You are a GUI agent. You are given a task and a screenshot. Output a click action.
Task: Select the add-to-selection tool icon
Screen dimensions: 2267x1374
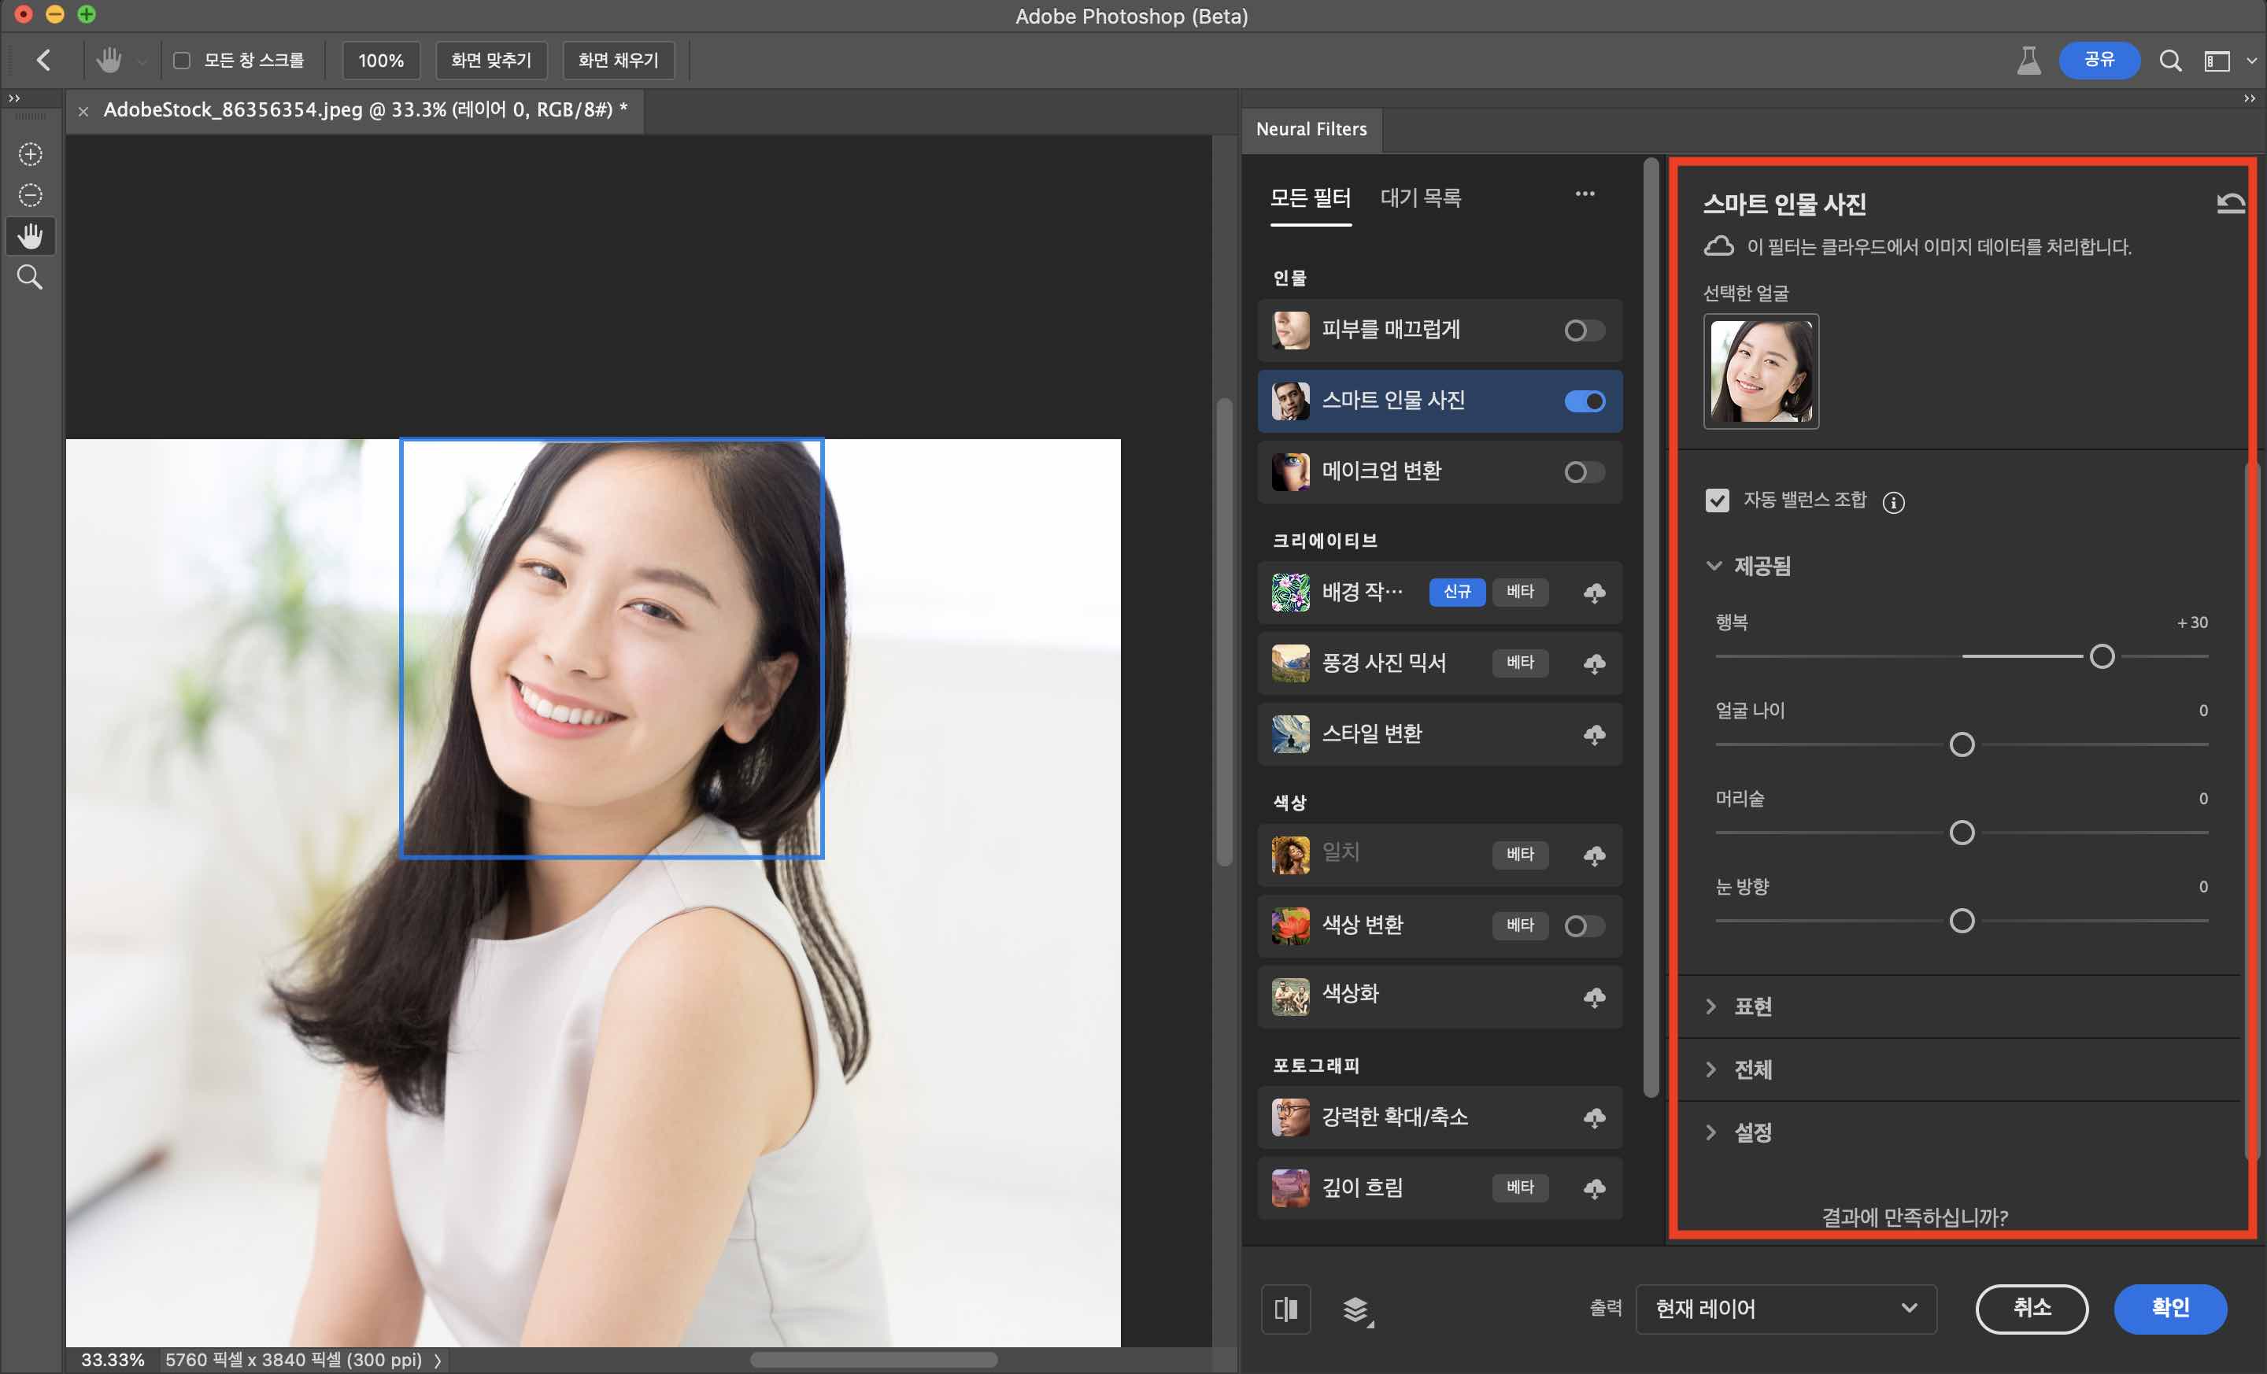[31, 153]
